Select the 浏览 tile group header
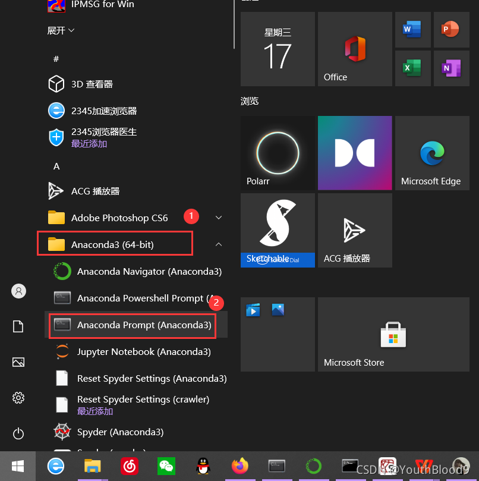This screenshot has width=479, height=481. click(250, 101)
